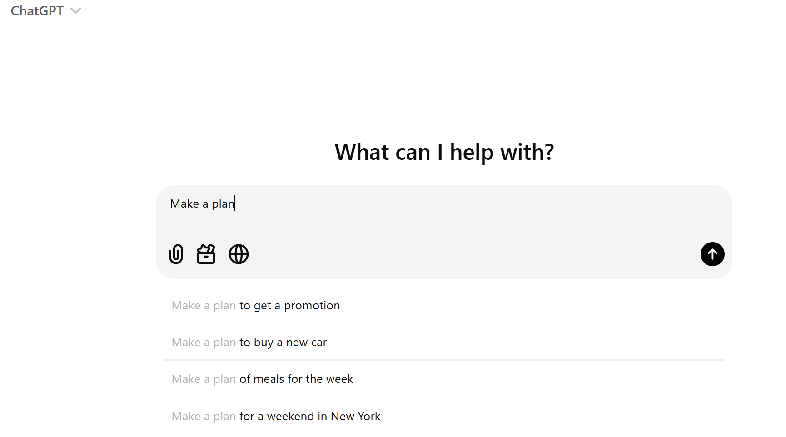Select the 'Make a plan to get a promotion' suggestion
Viewport: 786px width, 437px height.
[255, 305]
